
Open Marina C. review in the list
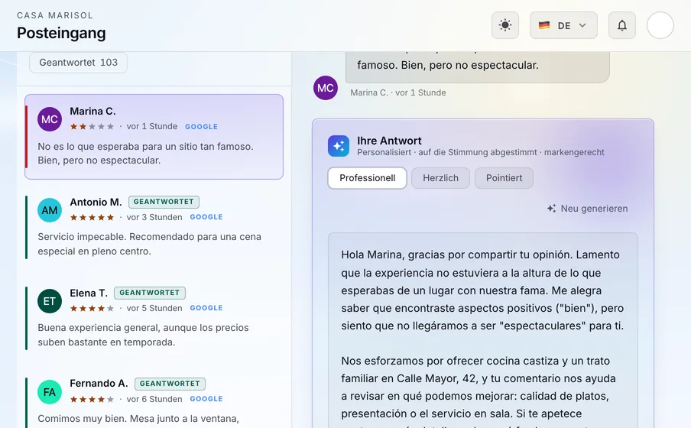[154, 137]
